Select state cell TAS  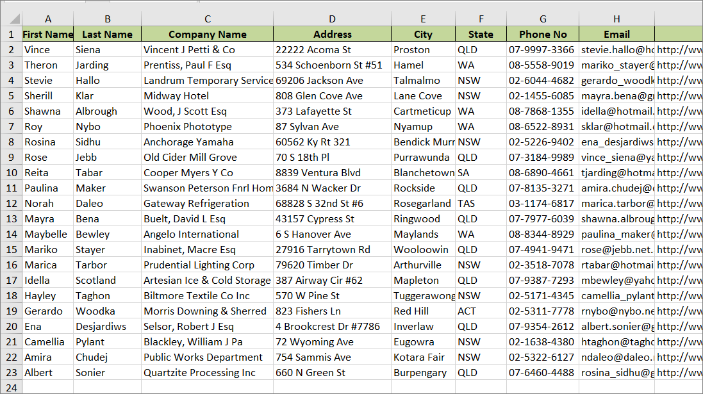pos(481,204)
